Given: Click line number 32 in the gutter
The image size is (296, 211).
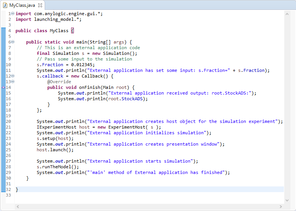Looking at the screenshot, I should 8,189.
